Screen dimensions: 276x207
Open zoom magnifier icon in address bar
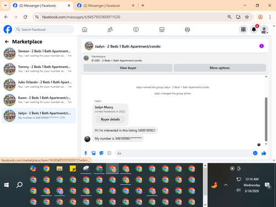230,17
